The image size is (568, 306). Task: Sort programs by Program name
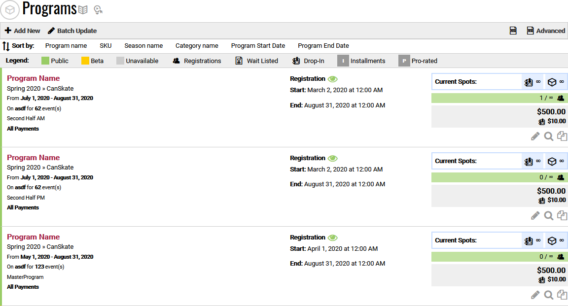click(66, 46)
